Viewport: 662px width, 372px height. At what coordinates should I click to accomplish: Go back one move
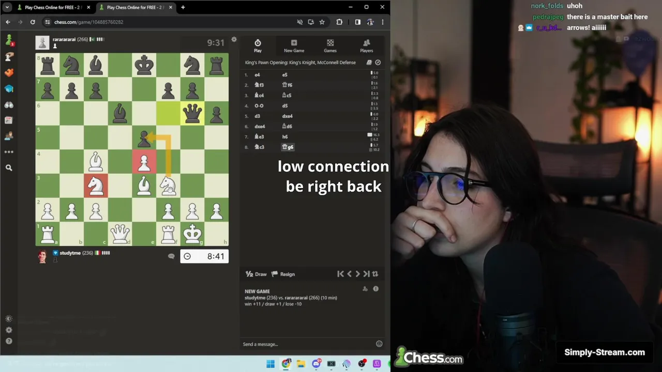(x=349, y=274)
